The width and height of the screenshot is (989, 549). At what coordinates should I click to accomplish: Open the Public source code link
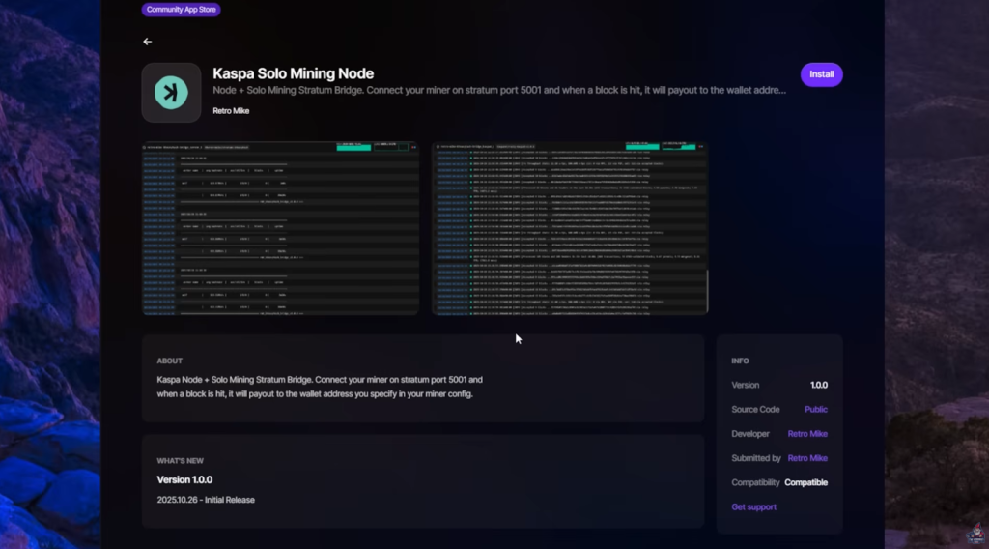pos(815,410)
